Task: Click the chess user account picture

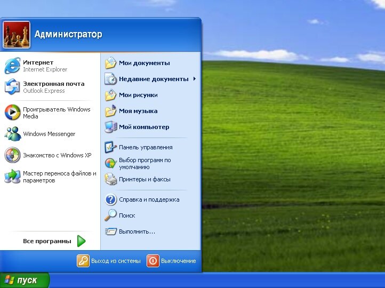Action: point(17,35)
